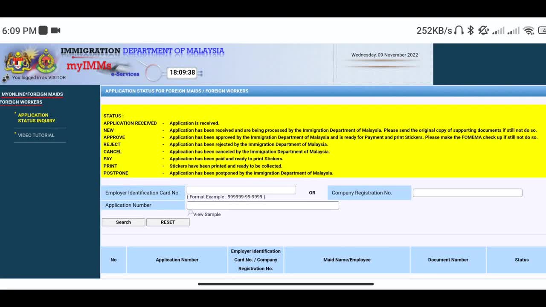Click the APPLICATION RECEIVED status label

[130, 123]
